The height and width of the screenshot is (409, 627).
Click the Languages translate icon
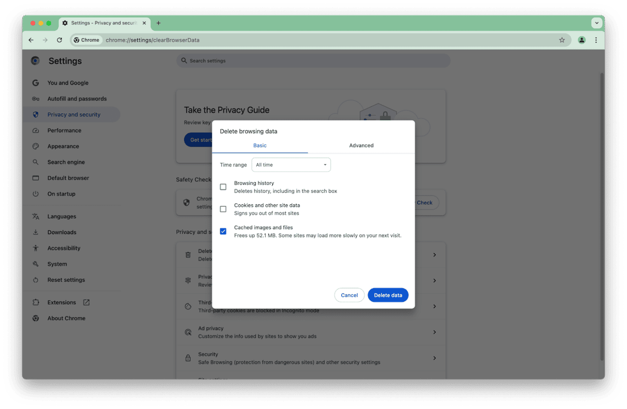click(x=36, y=217)
